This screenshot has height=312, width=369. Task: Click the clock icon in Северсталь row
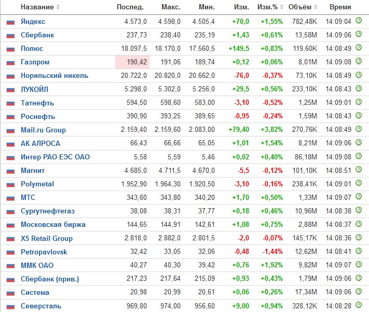click(359, 305)
